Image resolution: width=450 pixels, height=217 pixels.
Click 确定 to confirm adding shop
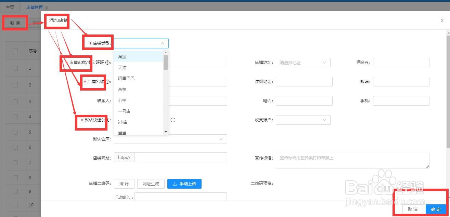coord(436,209)
